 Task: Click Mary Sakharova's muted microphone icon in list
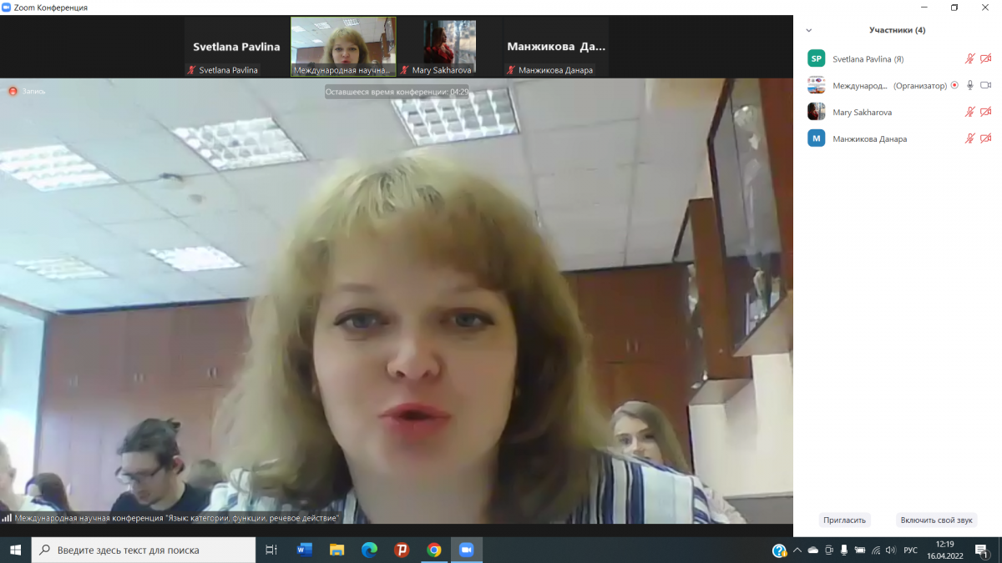(969, 112)
